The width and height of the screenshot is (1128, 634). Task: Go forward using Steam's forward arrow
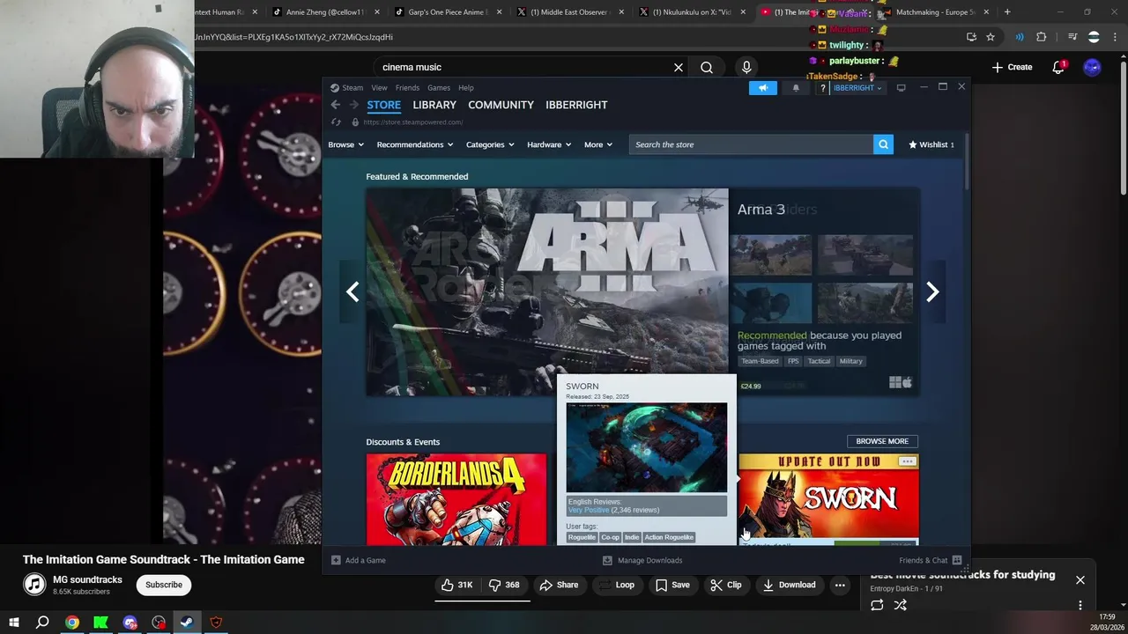tap(353, 105)
